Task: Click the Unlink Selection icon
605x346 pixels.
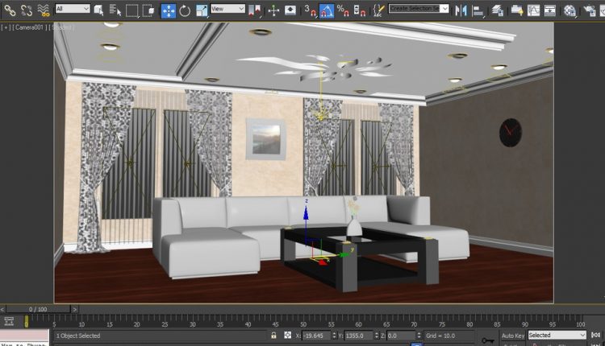Action: (27, 10)
